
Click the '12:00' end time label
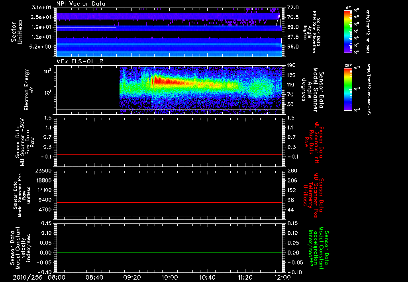click(x=282, y=277)
